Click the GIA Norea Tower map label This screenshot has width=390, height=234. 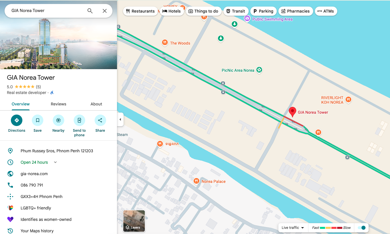[313, 112]
